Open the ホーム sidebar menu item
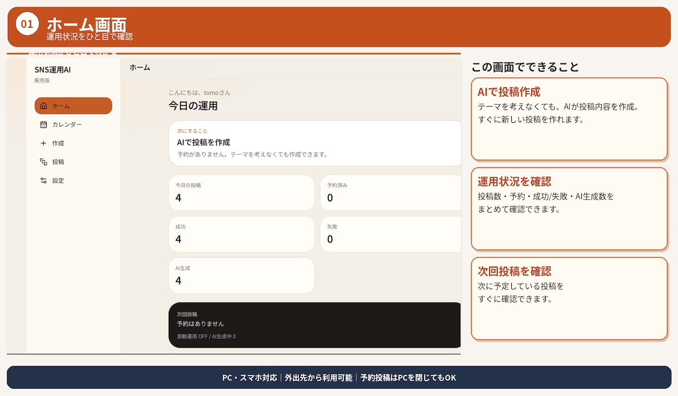The image size is (678, 396). [x=73, y=106]
